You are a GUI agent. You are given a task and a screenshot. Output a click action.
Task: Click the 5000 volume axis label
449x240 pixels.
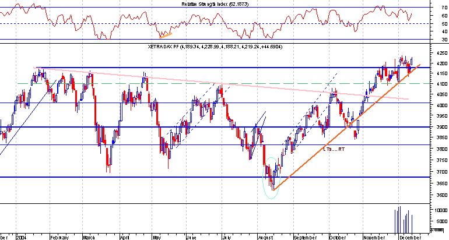pyautogui.click(x=443, y=221)
